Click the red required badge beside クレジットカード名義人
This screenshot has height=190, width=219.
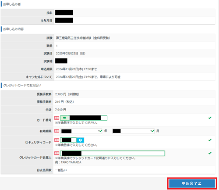(x=57, y=153)
